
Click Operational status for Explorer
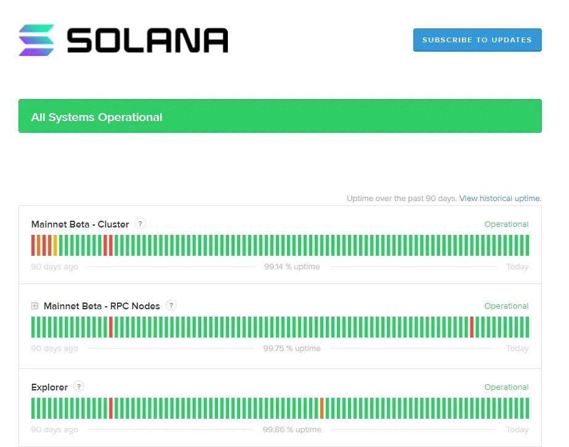click(506, 387)
